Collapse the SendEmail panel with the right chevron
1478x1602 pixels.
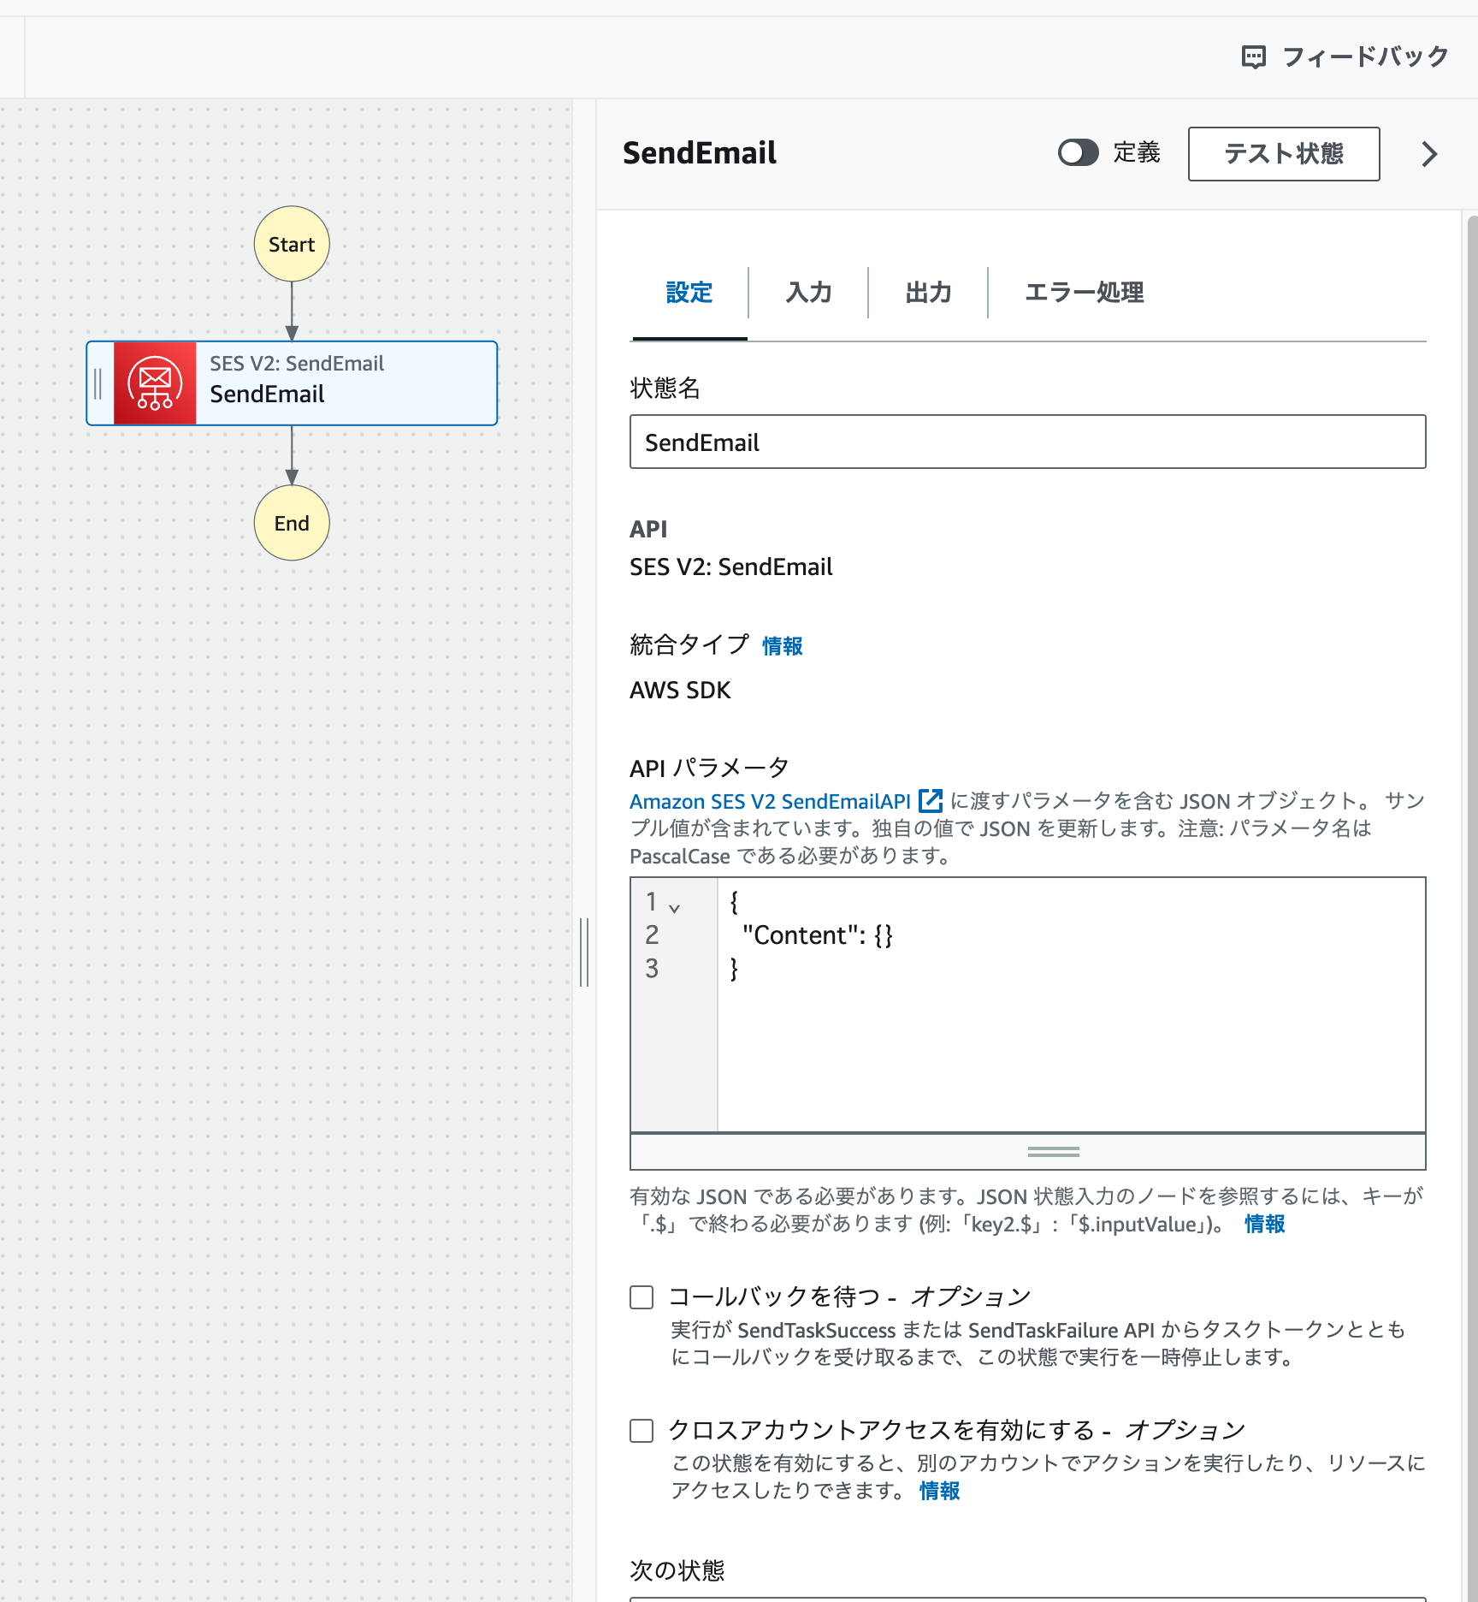(1427, 154)
